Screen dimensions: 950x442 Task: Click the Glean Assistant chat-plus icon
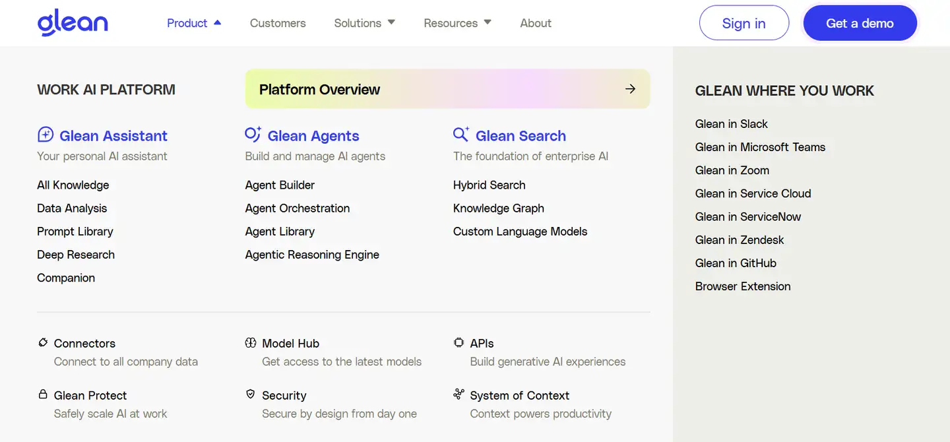point(46,135)
